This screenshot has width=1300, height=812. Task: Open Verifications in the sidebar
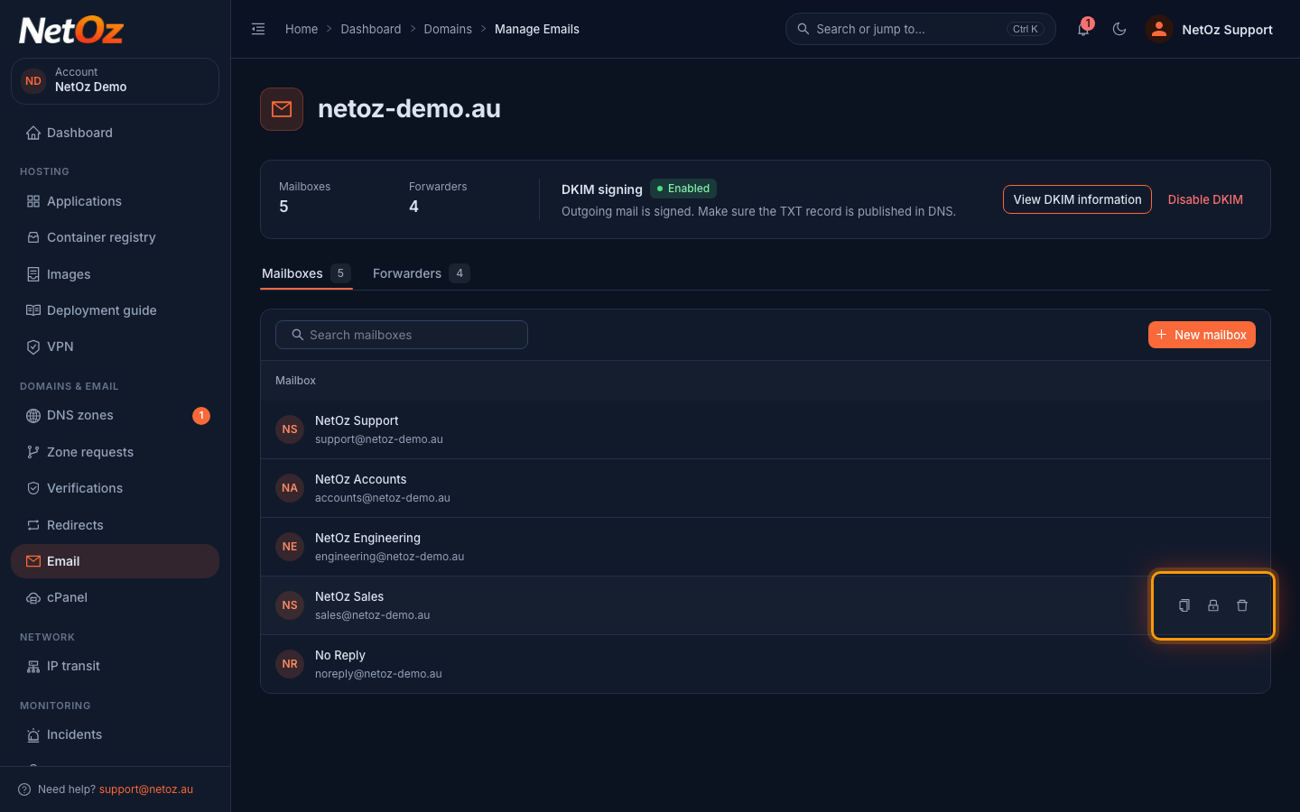pyautogui.click(x=115, y=488)
